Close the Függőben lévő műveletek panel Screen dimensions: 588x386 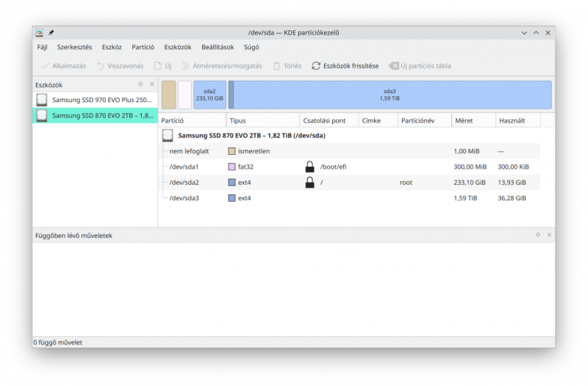click(549, 235)
